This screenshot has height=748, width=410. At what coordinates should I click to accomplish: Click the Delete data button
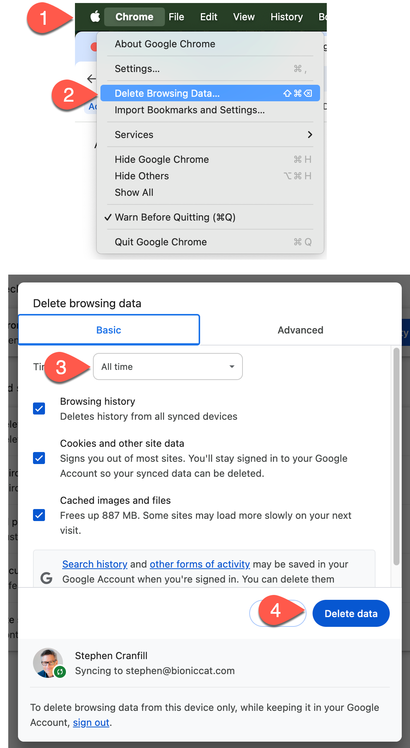[x=351, y=613]
